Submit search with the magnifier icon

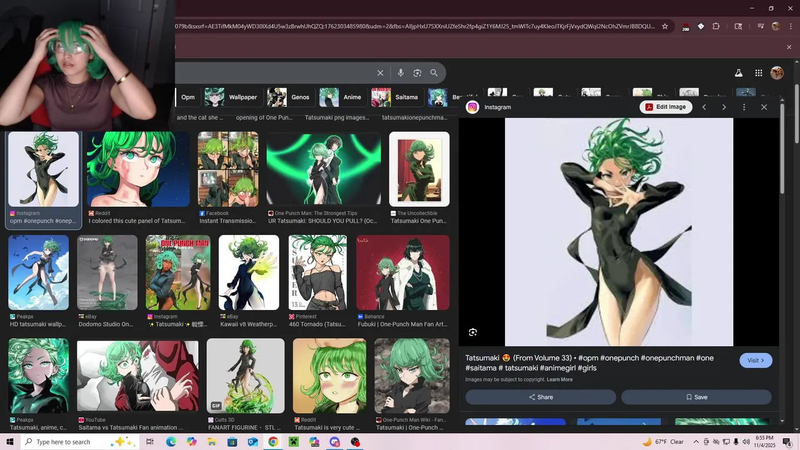coord(434,73)
